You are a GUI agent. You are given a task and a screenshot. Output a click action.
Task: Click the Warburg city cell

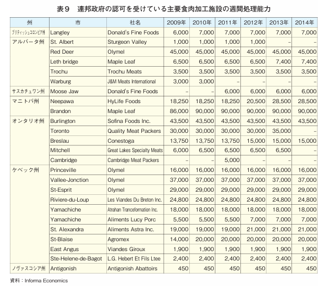pyautogui.click(x=78, y=81)
